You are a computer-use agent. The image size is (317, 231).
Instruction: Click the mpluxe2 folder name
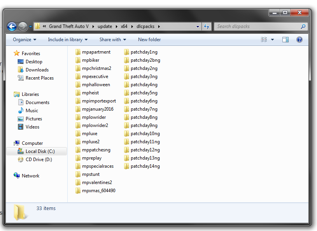[91, 142]
